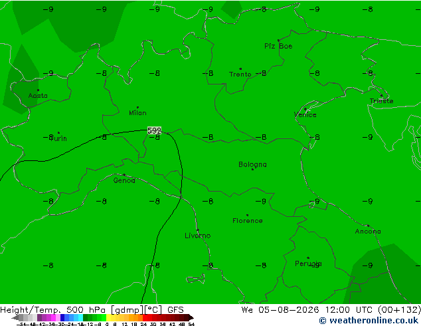Click the Venice city label
Viewport: 421px width, 326px height.
305,115
